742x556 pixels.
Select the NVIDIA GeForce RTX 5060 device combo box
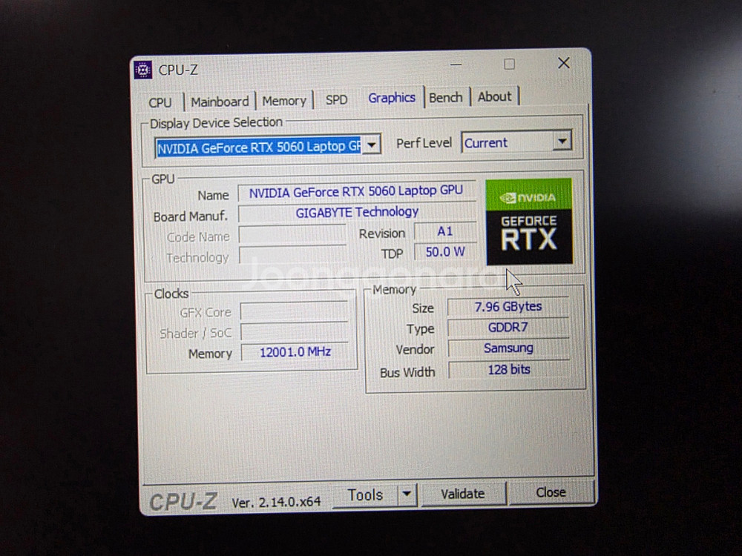coord(267,147)
